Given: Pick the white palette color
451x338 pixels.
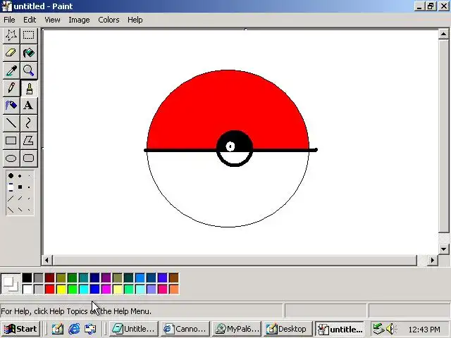Looking at the screenshot, I should tap(27, 289).
